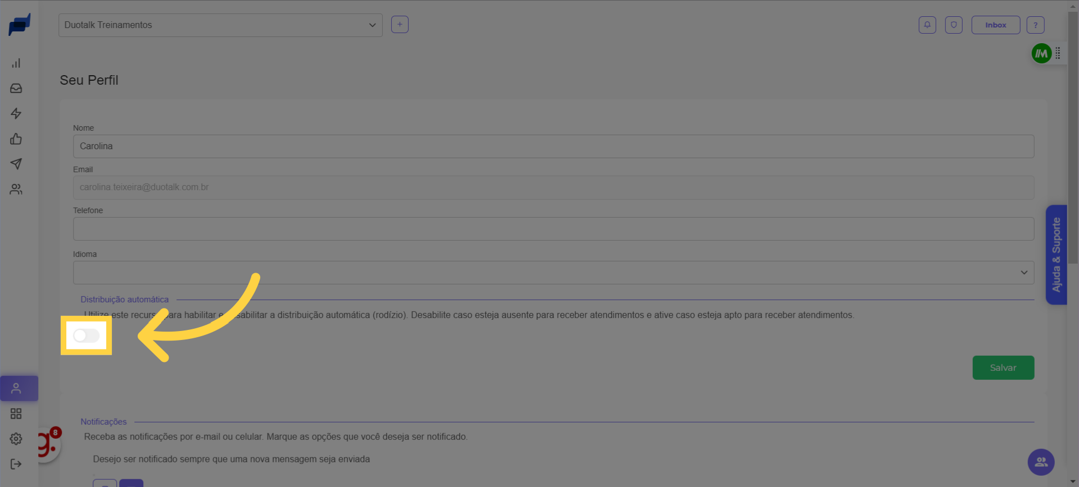The height and width of the screenshot is (487, 1079).
Task: Click the logout arrow icon in sidebar
Action: 16,464
